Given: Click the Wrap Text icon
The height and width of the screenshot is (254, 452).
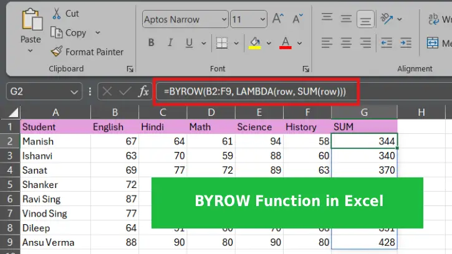Looking at the screenshot, I should tap(433, 19).
